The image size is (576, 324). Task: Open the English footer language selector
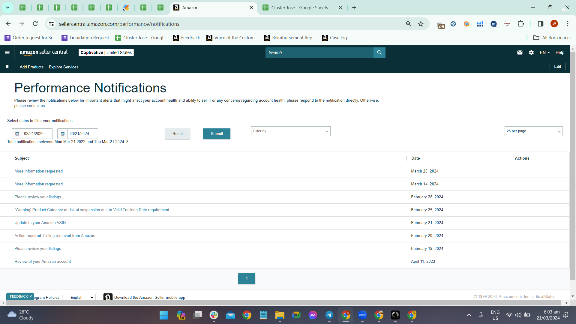pos(81,297)
